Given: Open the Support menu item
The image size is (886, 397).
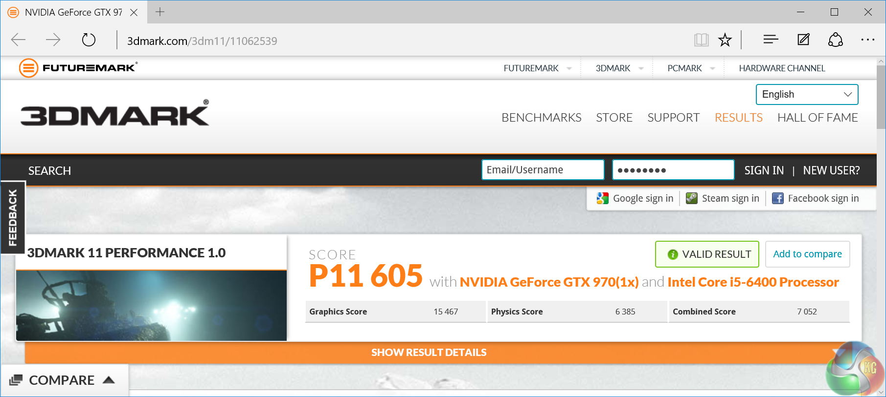Looking at the screenshot, I should [674, 118].
